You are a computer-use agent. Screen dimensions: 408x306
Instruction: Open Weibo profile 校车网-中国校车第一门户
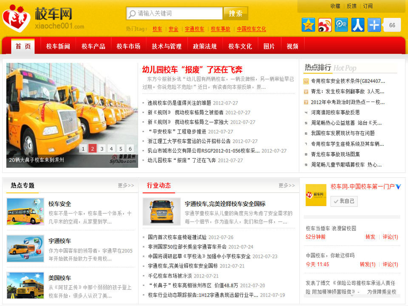click(363, 187)
